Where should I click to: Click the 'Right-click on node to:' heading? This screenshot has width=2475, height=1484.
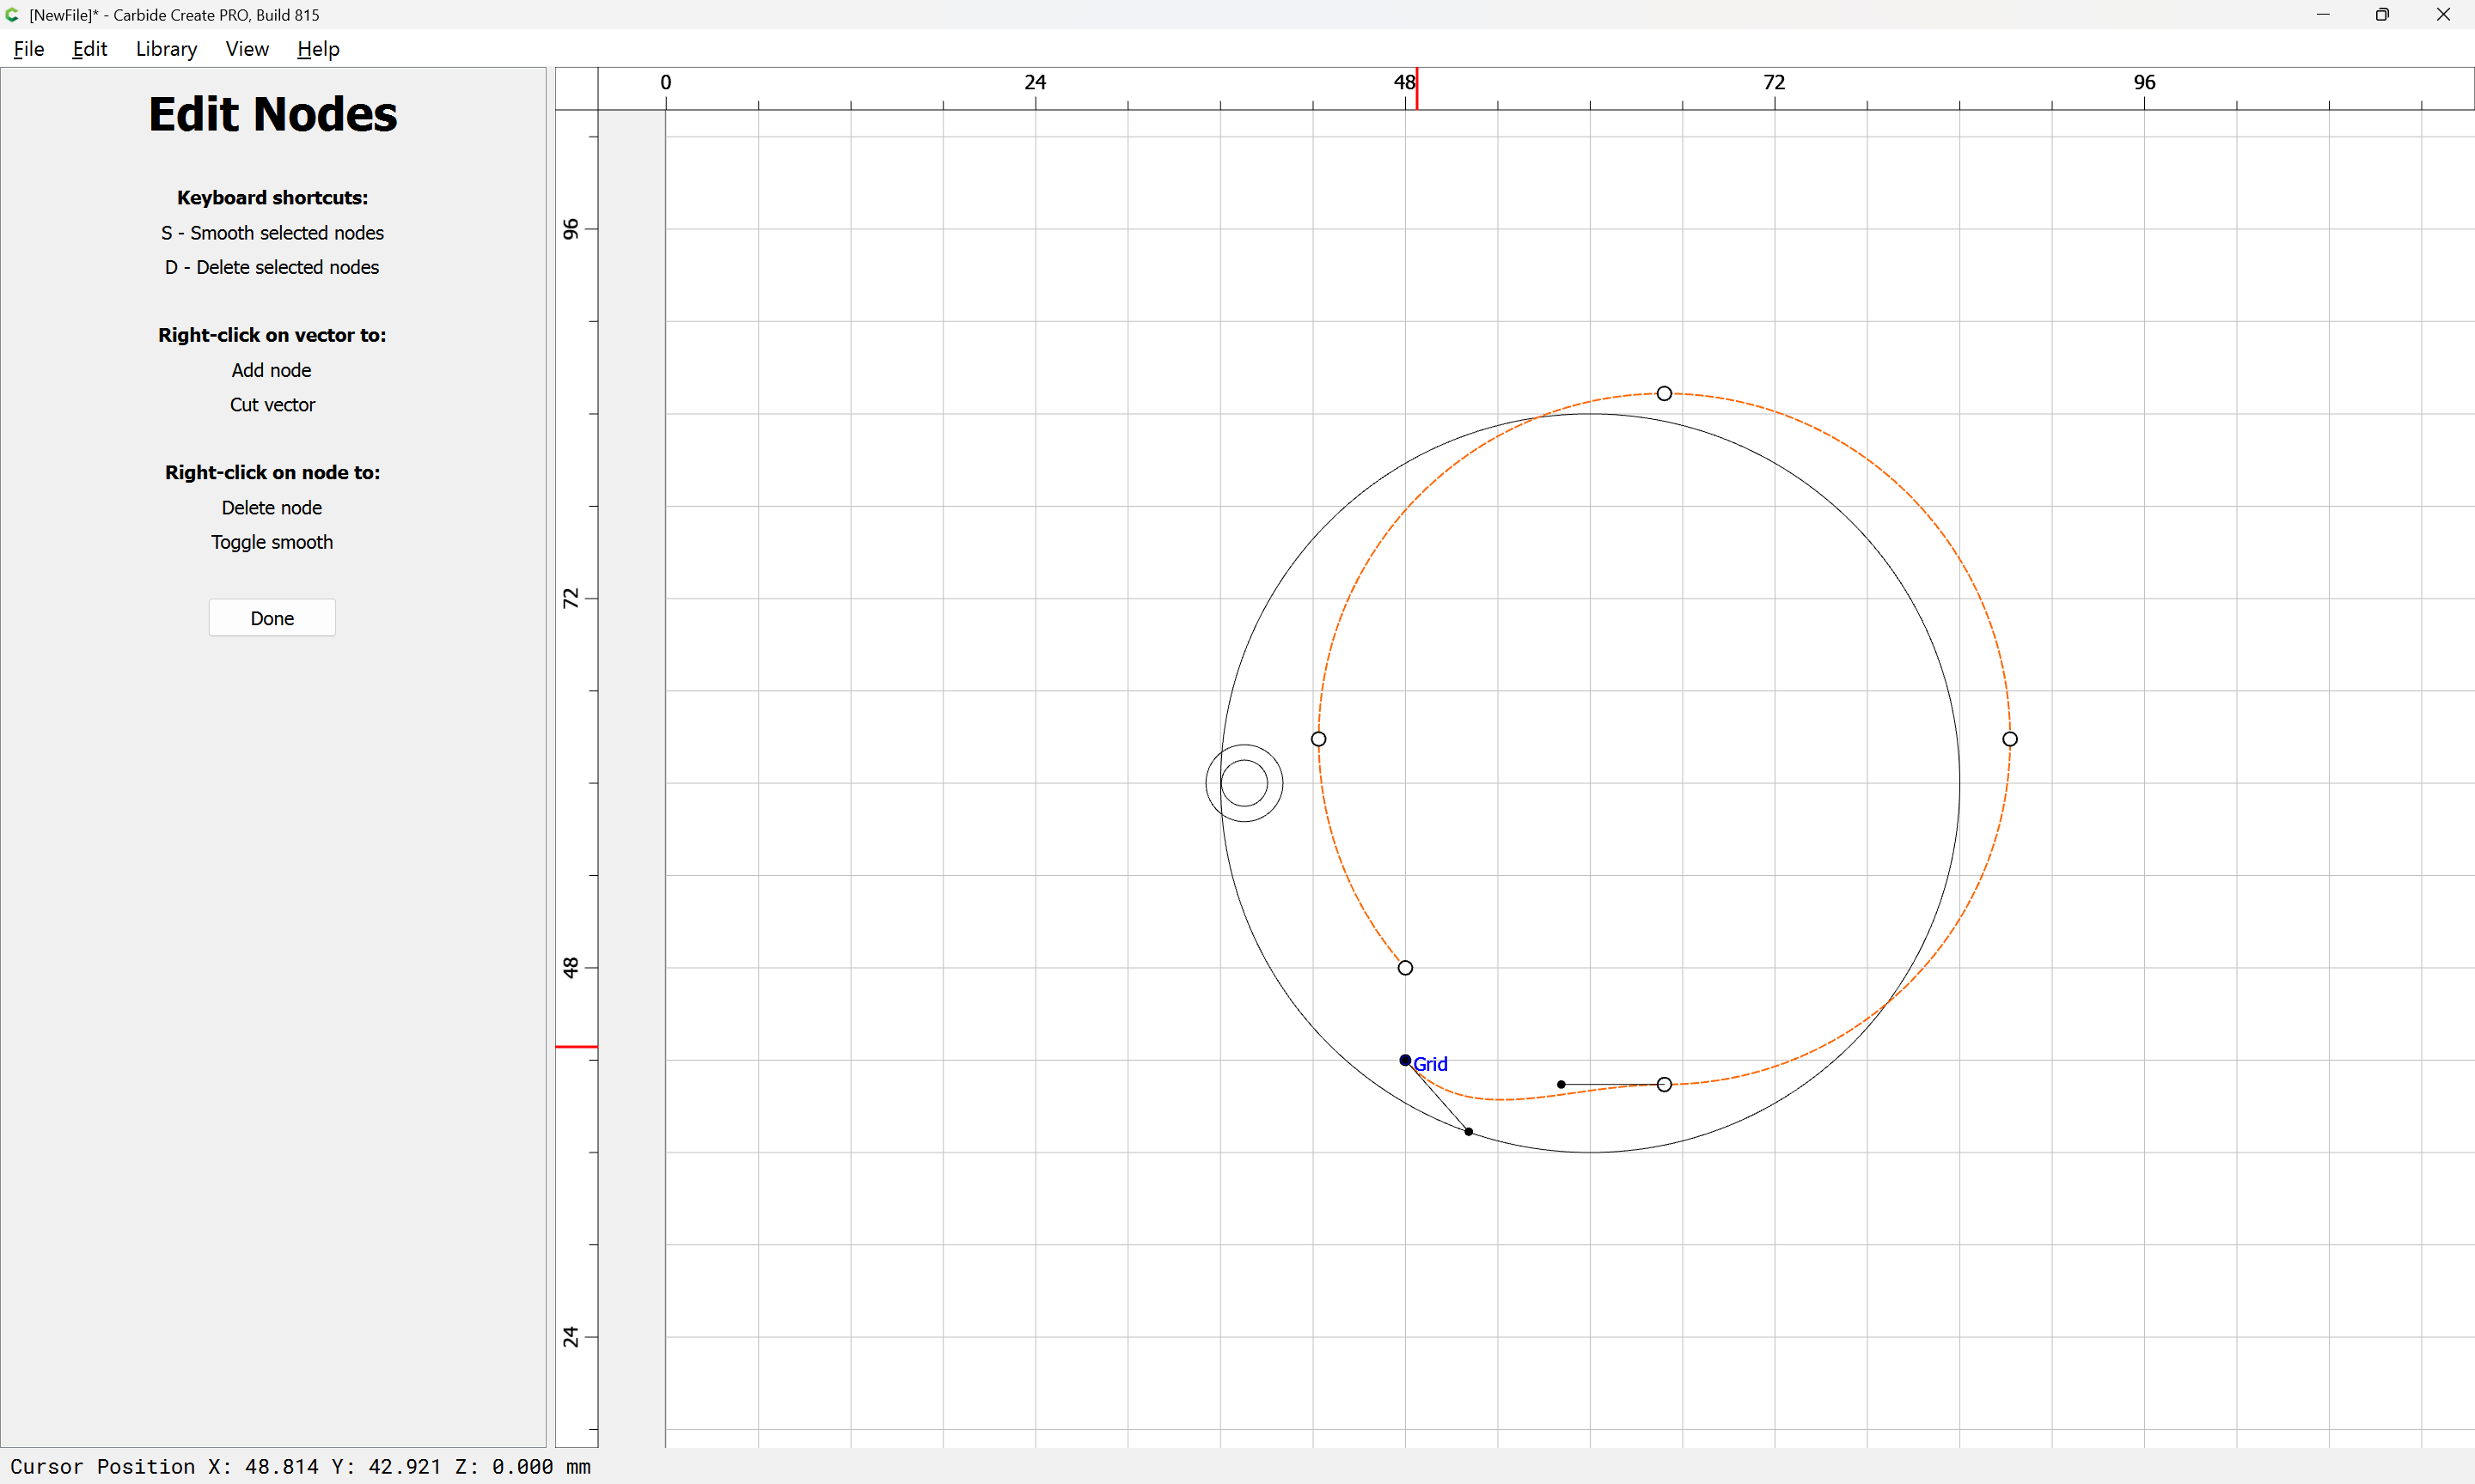[x=272, y=473]
